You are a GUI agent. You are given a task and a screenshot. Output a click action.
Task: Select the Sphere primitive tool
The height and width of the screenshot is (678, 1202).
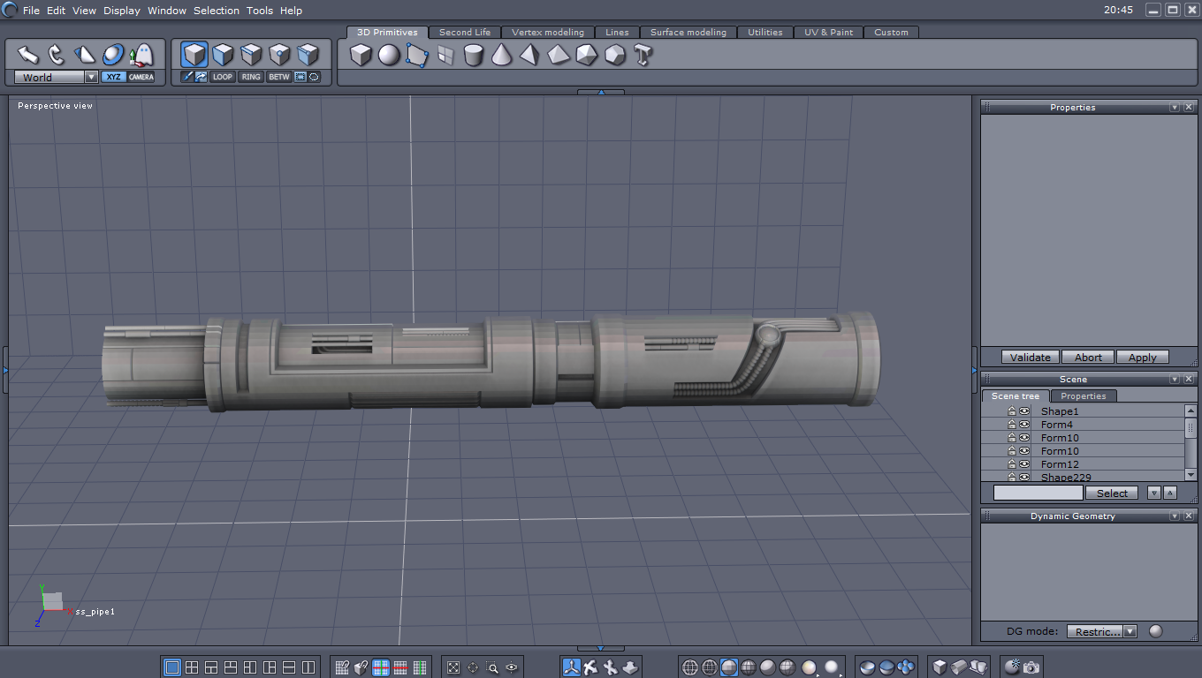pos(389,56)
